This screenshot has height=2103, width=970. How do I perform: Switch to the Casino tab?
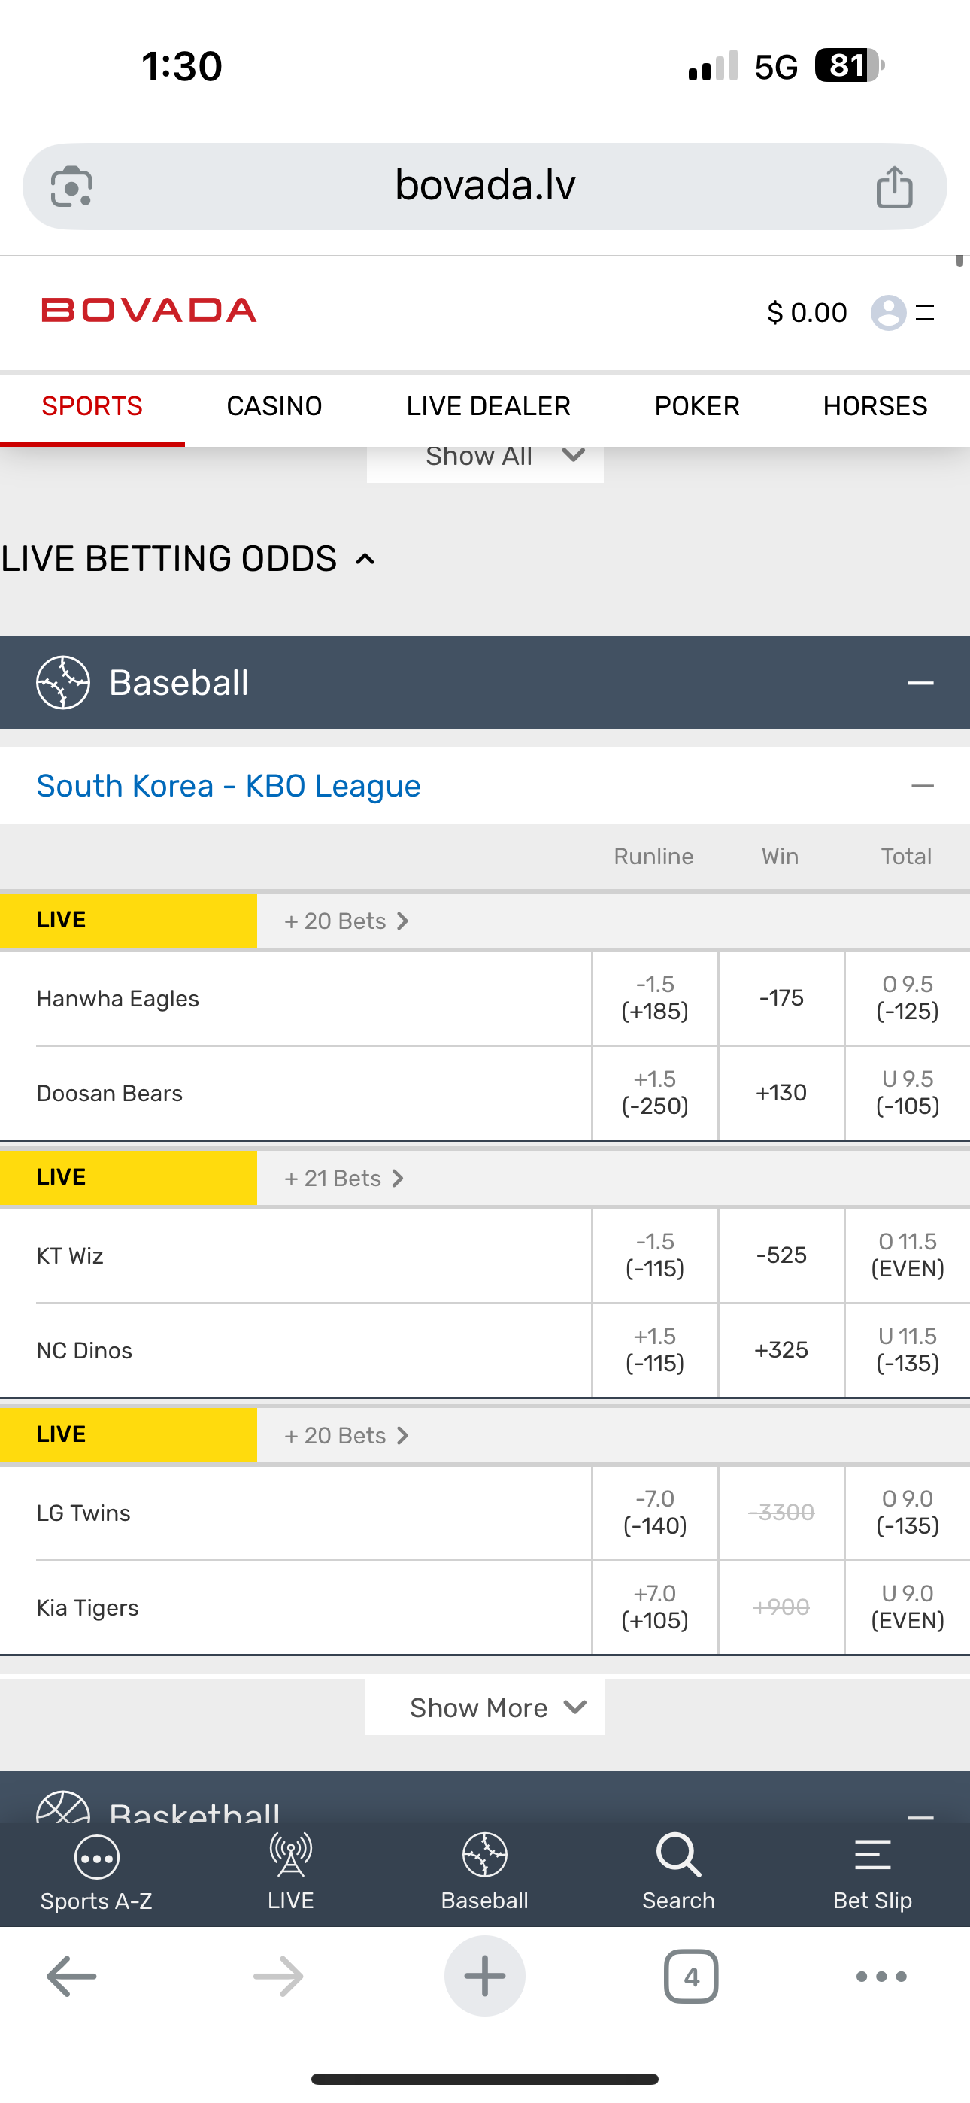click(x=274, y=407)
